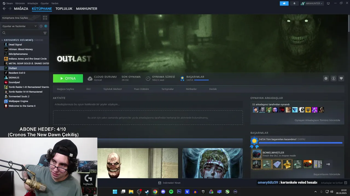Click the green OYNA play button
Image resolution: width=350 pixels, height=196 pixels.
coord(68,78)
